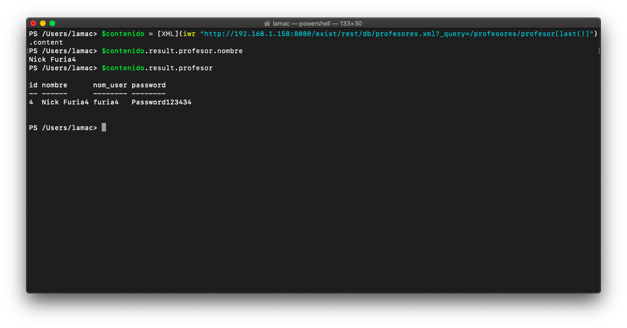This screenshot has width=627, height=328.
Task: Click the '.content' text on second line
Action: [46, 42]
